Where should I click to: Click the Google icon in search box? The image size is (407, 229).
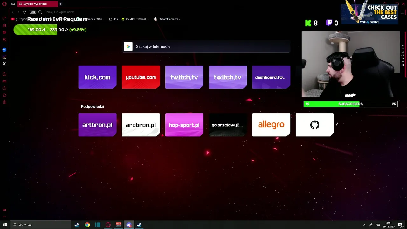point(128,46)
